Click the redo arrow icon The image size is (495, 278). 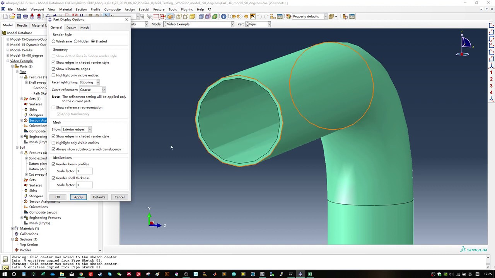coord(266,16)
